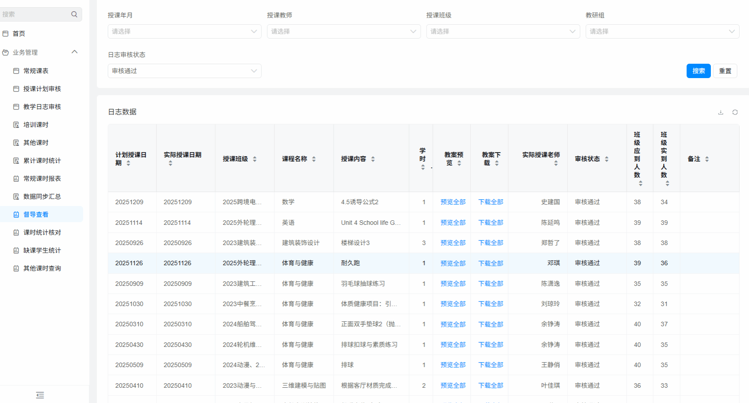Collapse the 业务管理 menu group
The width and height of the screenshot is (749, 403).
pyautogui.click(x=75, y=52)
